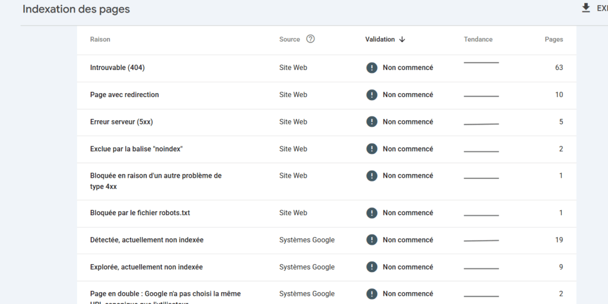Screen dimensions: 608x304
Task: Click status icon for Explorée non indexée row
Action: [x=372, y=267]
